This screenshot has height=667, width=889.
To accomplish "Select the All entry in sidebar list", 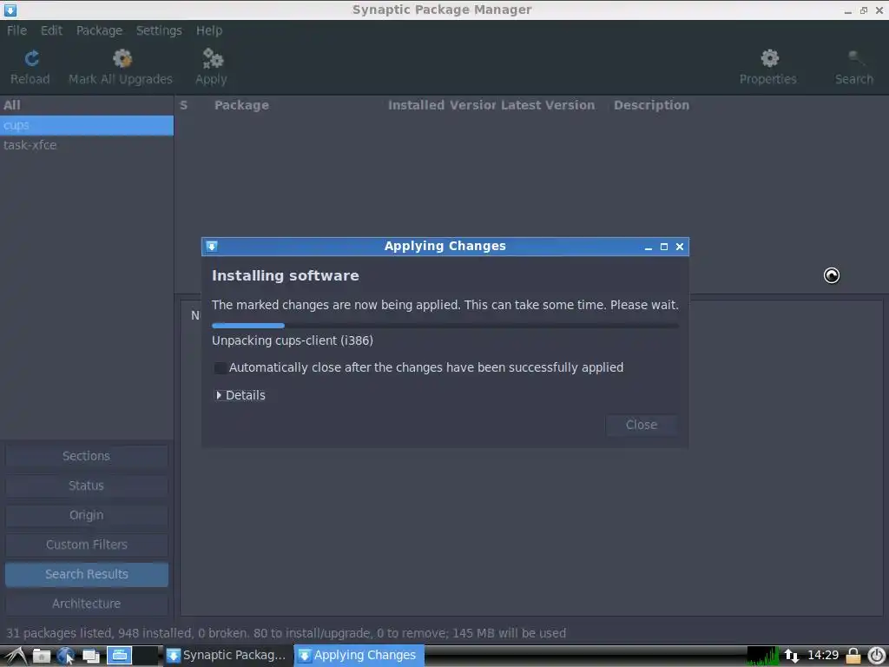I will [87, 105].
